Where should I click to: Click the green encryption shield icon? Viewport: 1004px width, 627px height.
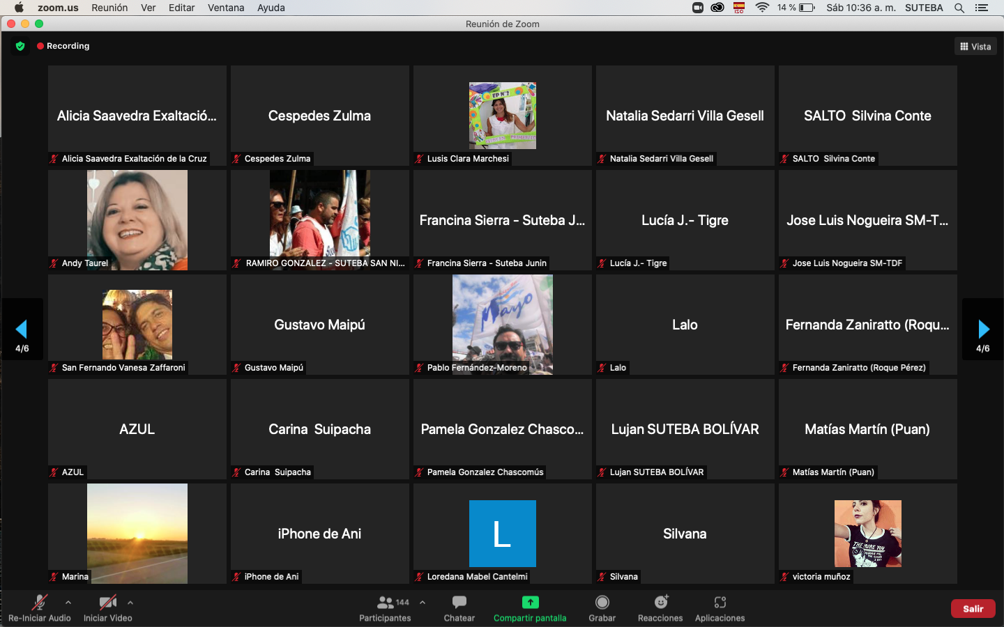point(20,46)
